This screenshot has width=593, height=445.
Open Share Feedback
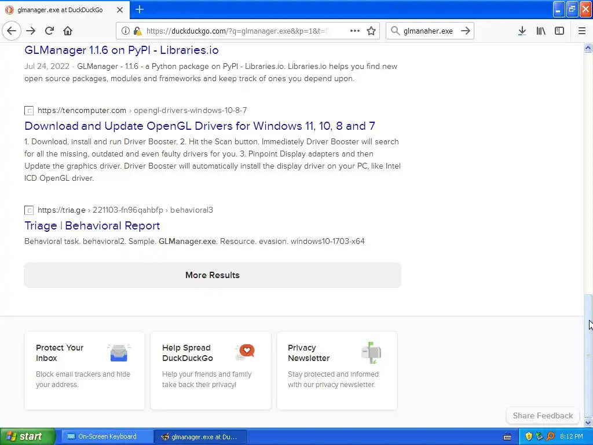point(543,415)
